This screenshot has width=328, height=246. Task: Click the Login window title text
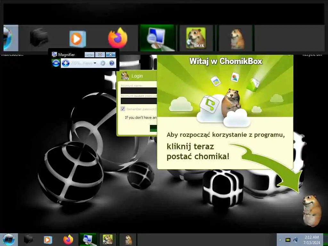coord(137,76)
